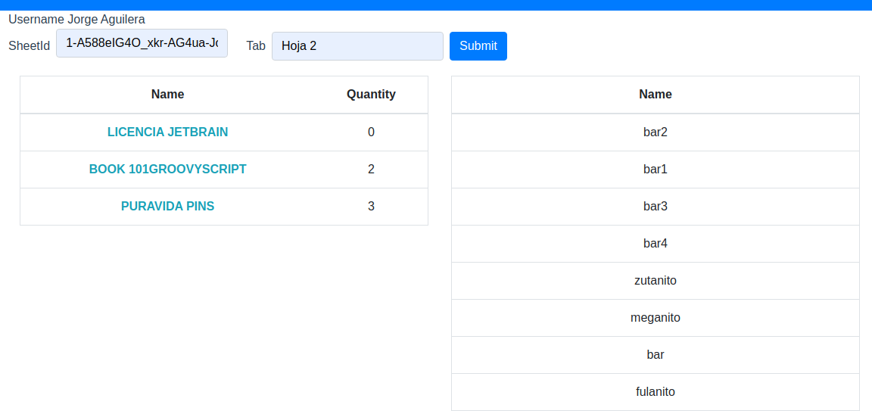
Task: Click the Tab input field containing Hoja 2
Action: pos(357,46)
